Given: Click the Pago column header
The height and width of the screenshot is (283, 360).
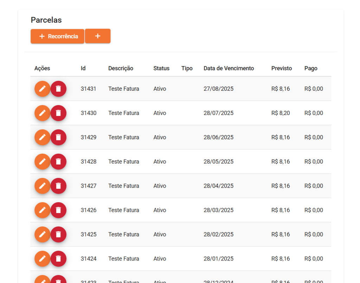Looking at the screenshot, I should pos(311,68).
